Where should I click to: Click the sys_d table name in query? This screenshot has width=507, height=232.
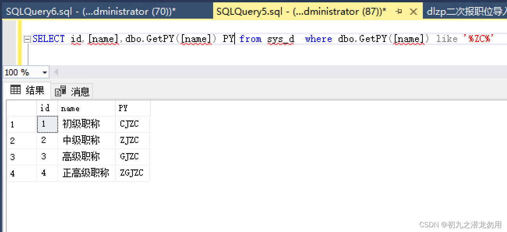click(281, 39)
